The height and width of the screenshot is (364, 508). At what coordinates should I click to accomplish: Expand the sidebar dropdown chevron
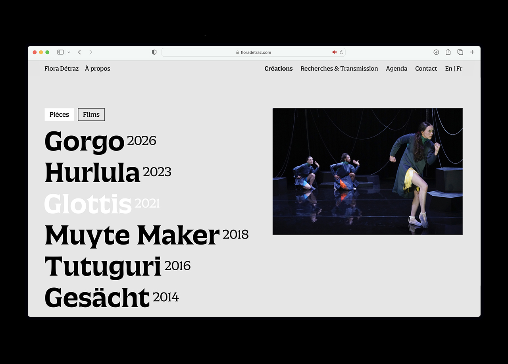[69, 52]
